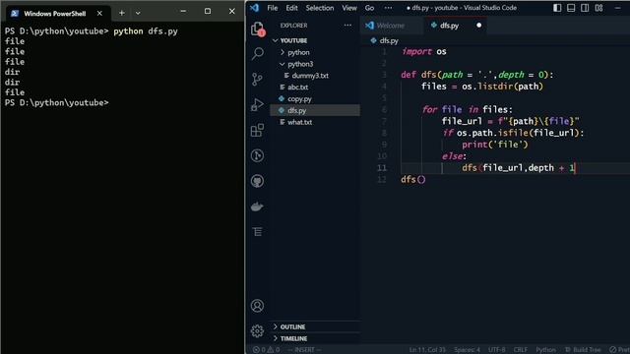This screenshot has width=630, height=354.
Task: Click the dfs() call on line 12
Action: pyautogui.click(x=413, y=179)
